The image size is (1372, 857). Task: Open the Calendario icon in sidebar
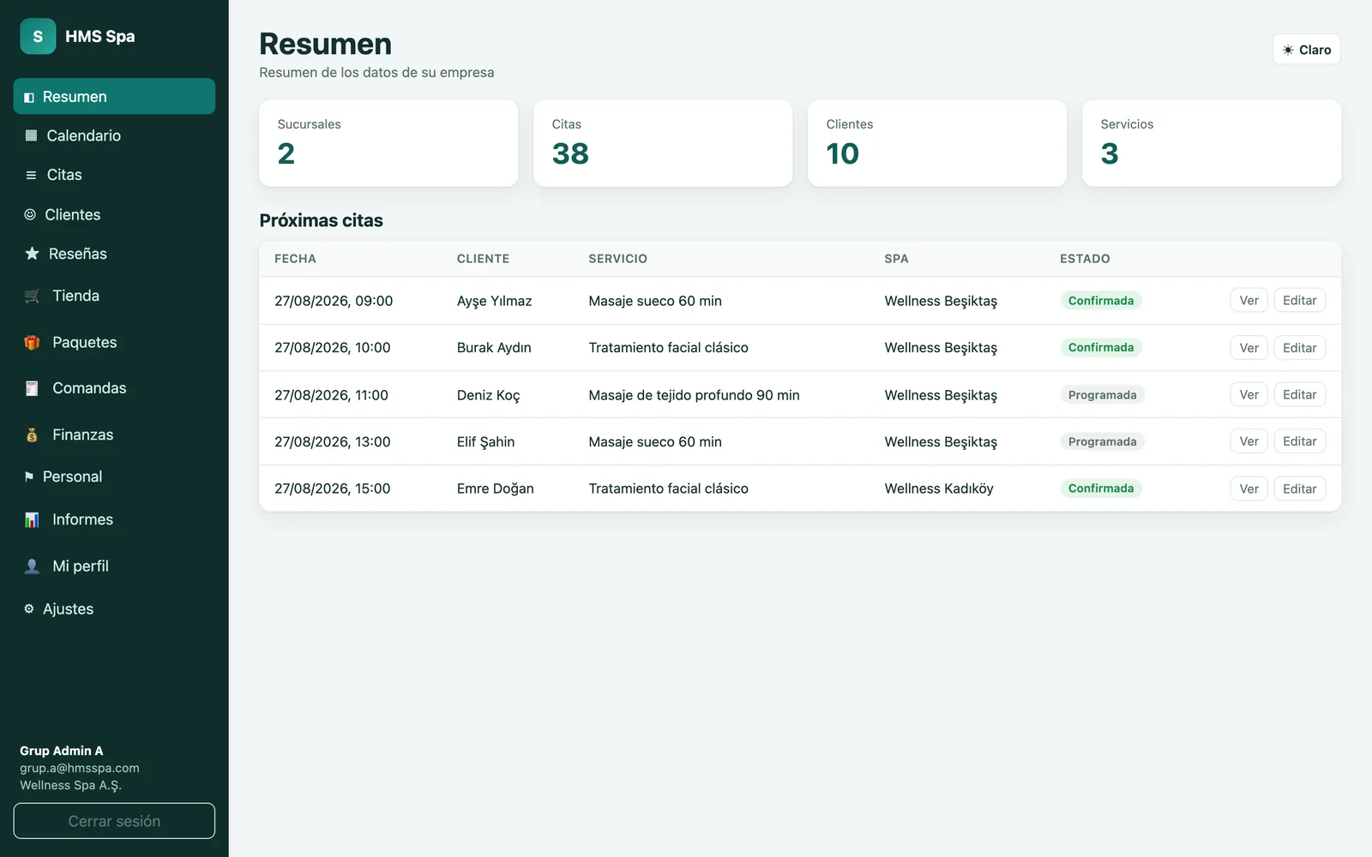point(31,135)
